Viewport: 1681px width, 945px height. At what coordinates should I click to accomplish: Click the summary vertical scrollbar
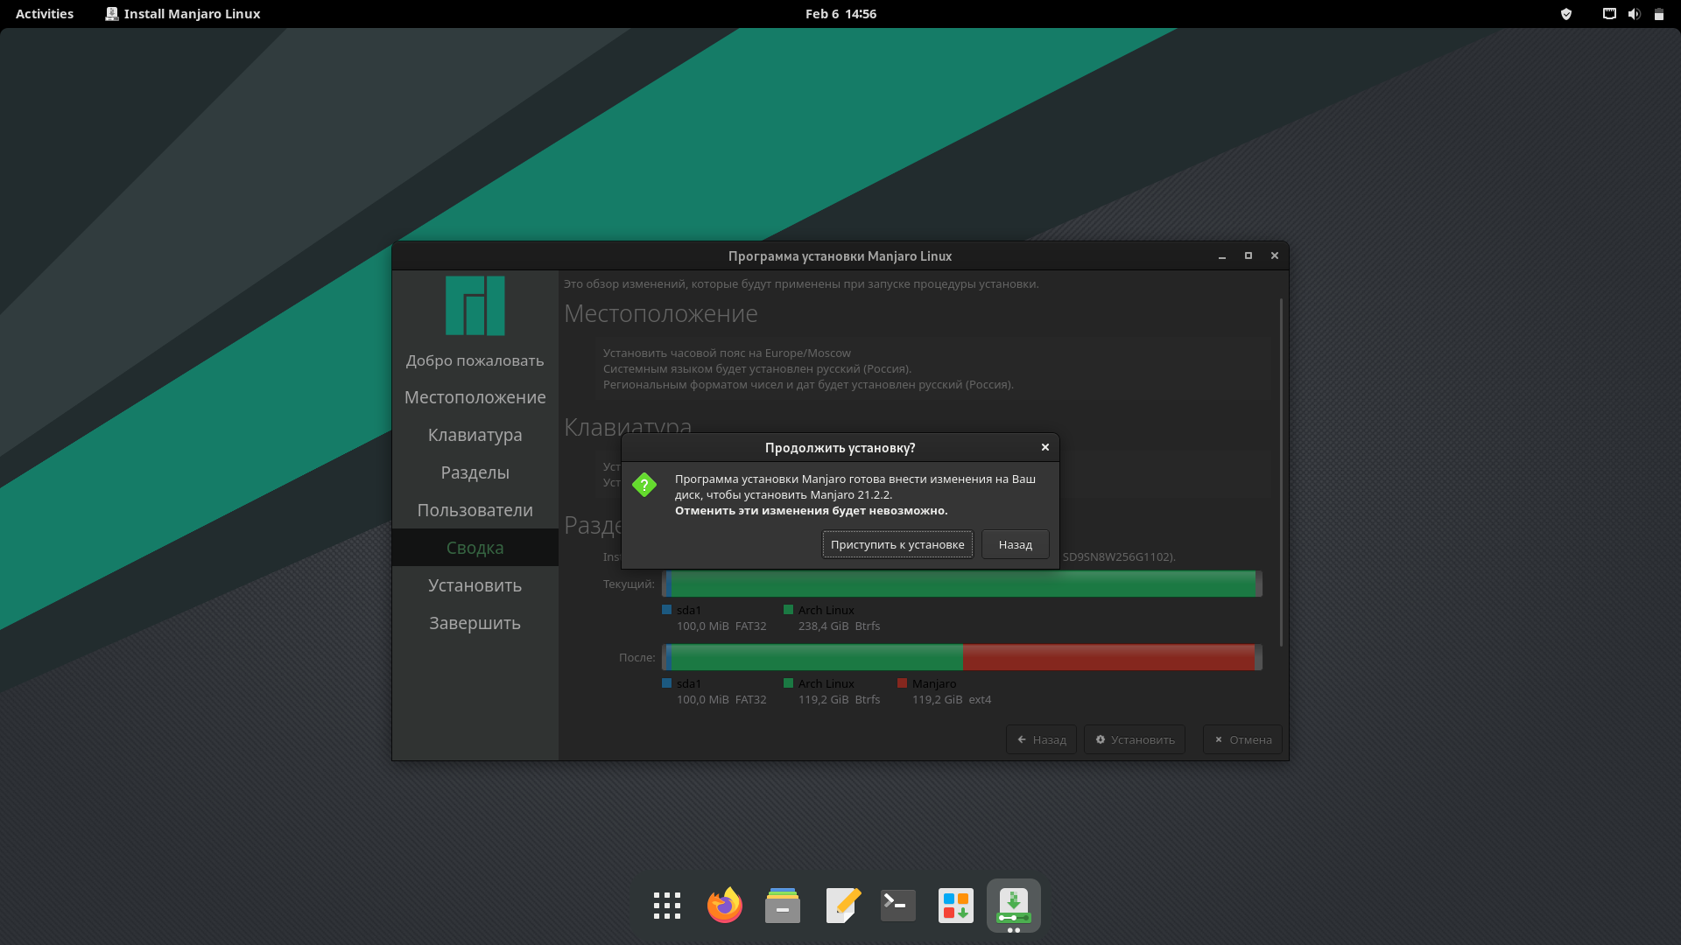pyautogui.click(x=1281, y=472)
